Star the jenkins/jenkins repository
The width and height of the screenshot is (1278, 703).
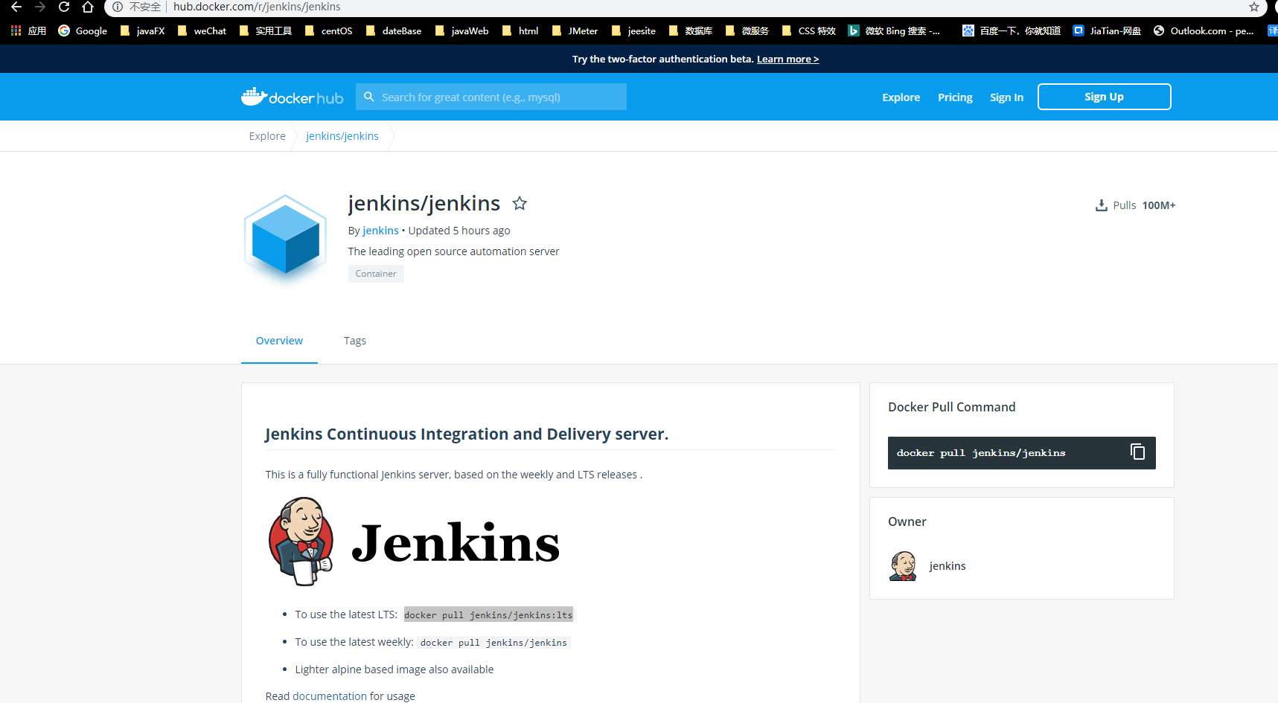coord(520,203)
